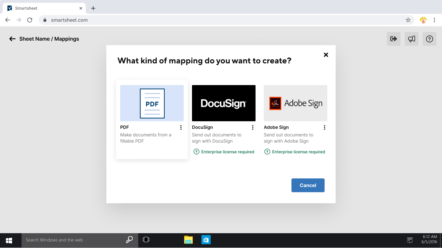Click the exit/sign-out icon button

394,39
